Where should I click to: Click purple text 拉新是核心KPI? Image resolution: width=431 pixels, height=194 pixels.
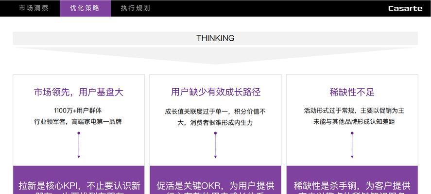(x=49, y=186)
